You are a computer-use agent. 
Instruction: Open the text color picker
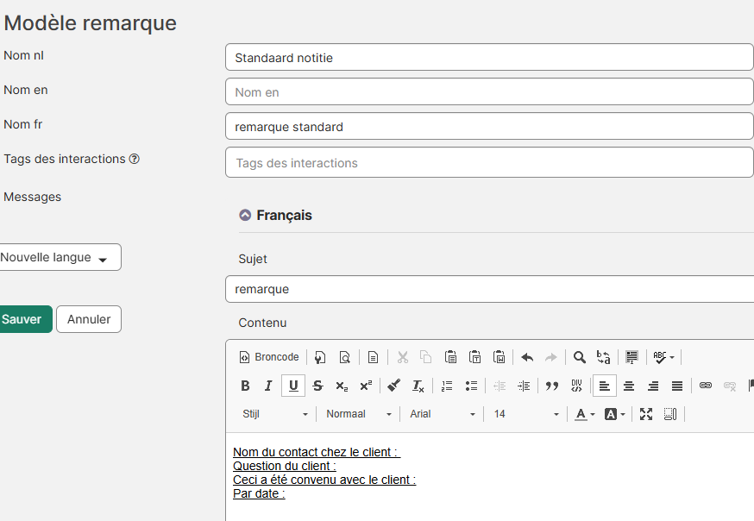click(583, 414)
